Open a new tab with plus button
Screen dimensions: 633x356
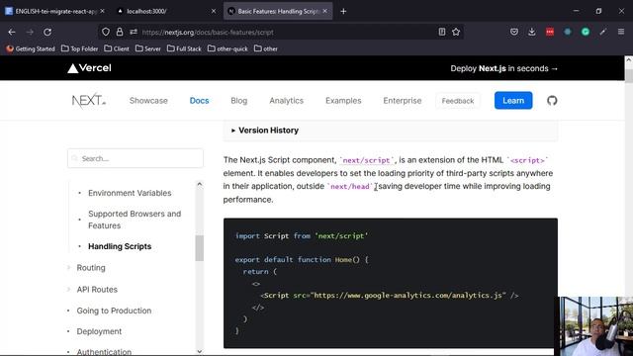coord(343,11)
